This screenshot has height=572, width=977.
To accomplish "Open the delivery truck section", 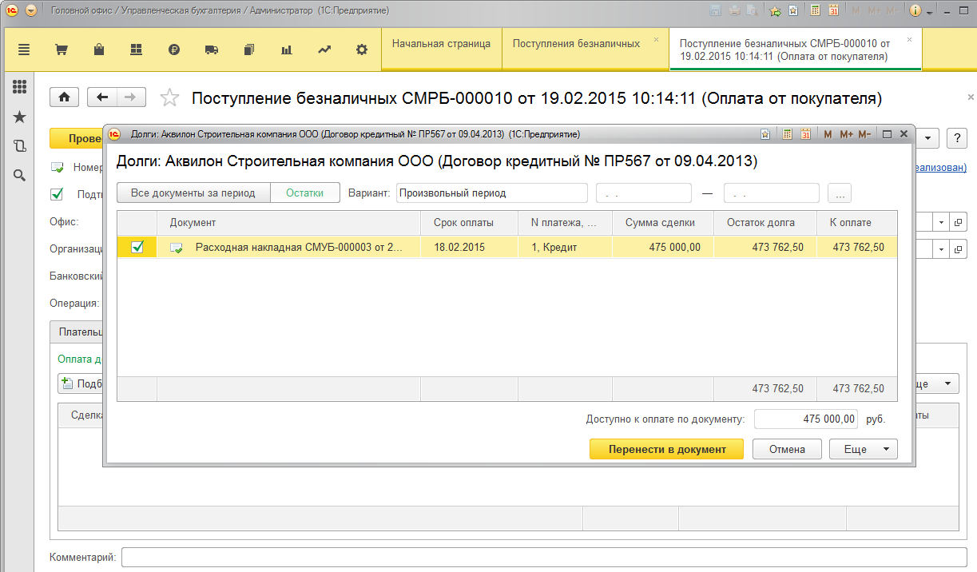I will (212, 50).
